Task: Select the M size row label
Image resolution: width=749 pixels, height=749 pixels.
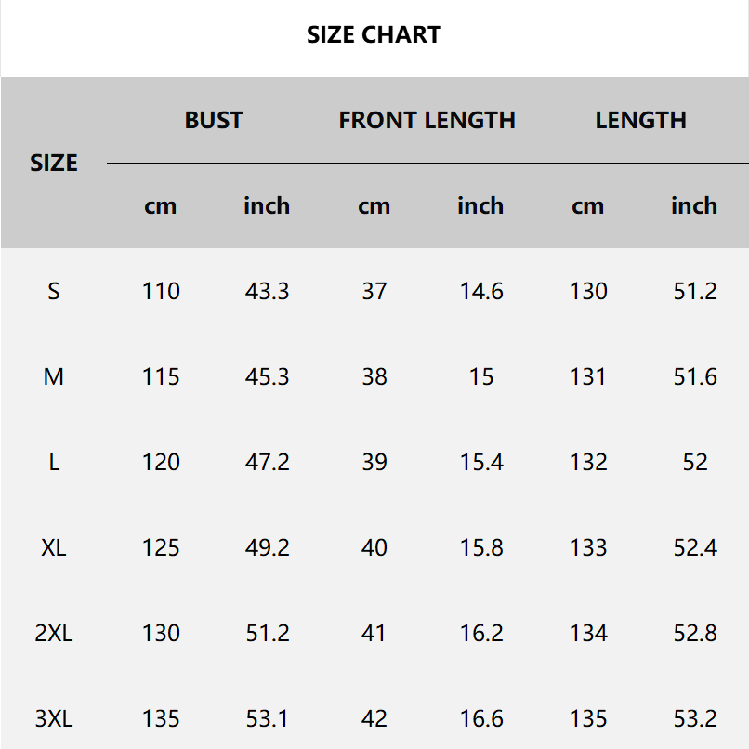Action: 54,376
